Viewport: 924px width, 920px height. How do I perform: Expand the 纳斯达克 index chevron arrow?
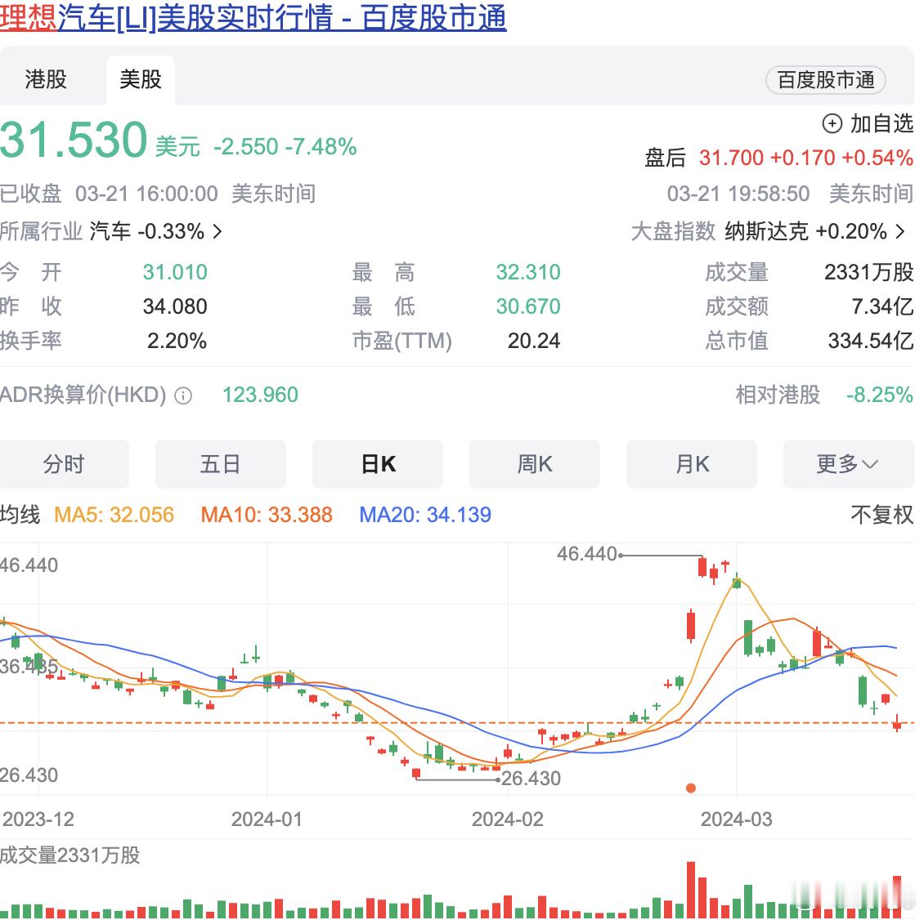899,231
